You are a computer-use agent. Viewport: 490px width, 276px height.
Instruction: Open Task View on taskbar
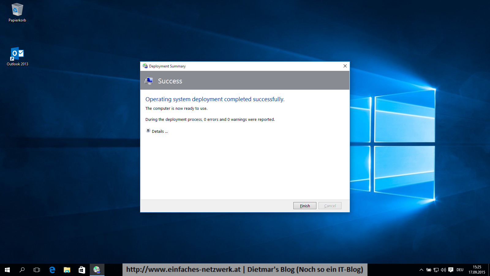pyautogui.click(x=37, y=270)
